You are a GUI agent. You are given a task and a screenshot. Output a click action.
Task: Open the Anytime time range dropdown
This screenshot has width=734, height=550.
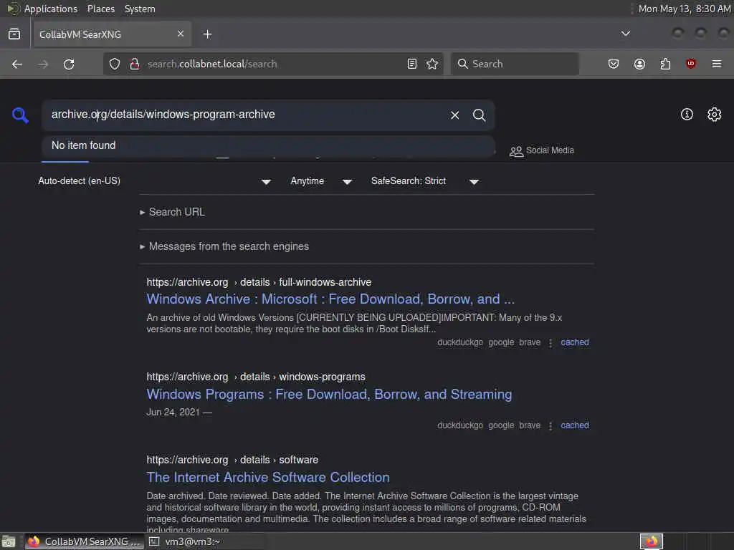pos(321,181)
